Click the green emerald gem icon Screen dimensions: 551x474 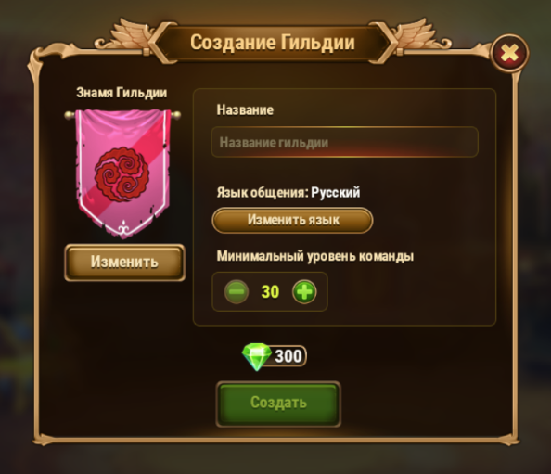click(257, 357)
